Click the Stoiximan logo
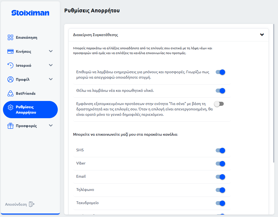This screenshot has height=217, width=278. [30, 13]
